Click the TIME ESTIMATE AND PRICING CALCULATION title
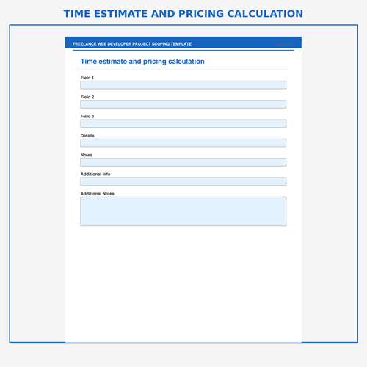The width and height of the screenshot is (367, 367). [183, 14]
